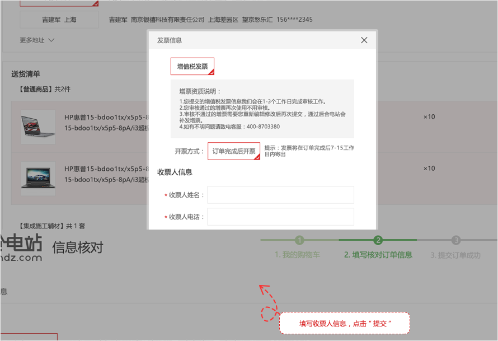Open first HP惠普15-bdoo1tx product link
This screenshot has width=498, height=341.
(x=105, y=117)
